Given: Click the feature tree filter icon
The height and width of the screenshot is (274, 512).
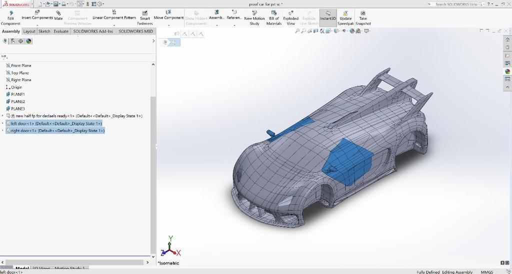Looking at the screenshot, I should click(x=4, y=57).
